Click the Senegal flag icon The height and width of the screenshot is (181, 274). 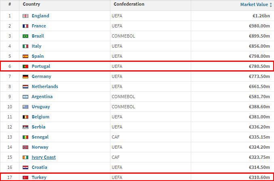(x=25, y=137)
